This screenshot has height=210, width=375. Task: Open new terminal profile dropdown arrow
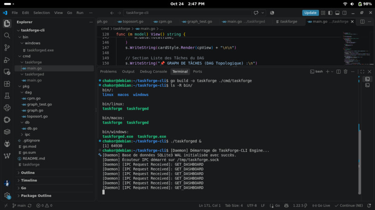tap(332, 71)
